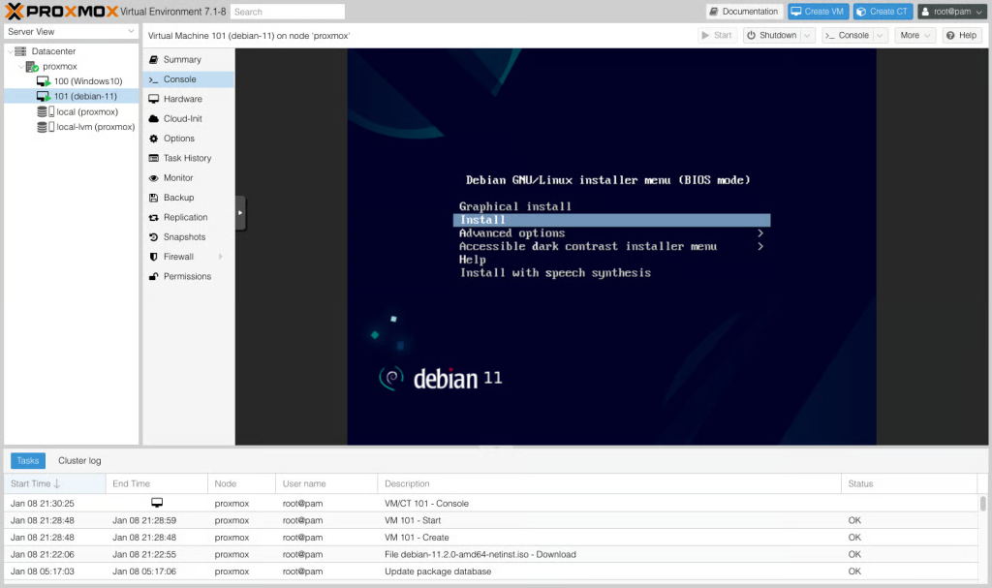Click the Monitor eye icon
Screen dimensions: 992x588
[x=154, y=178]
